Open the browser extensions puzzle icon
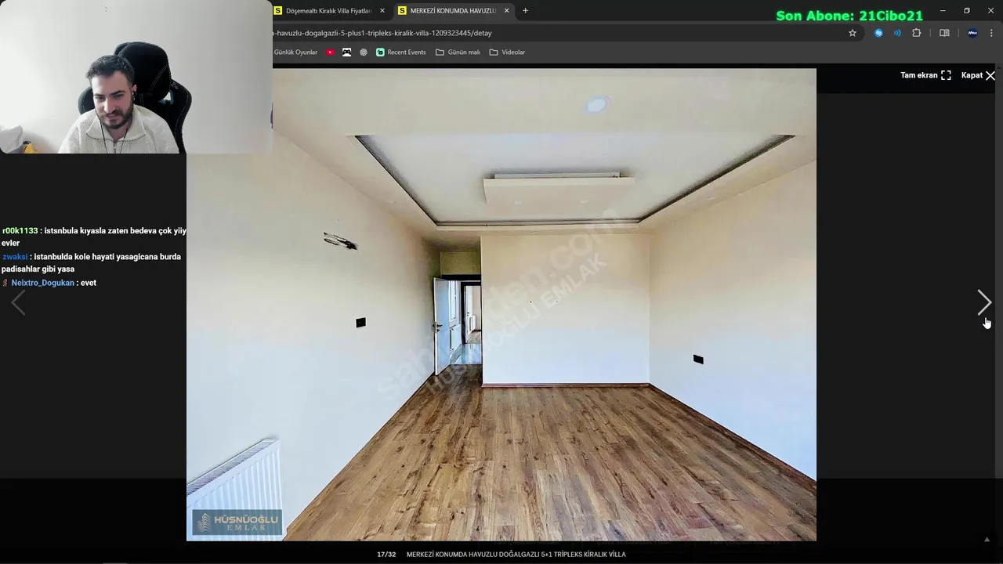 pos(917,33)
